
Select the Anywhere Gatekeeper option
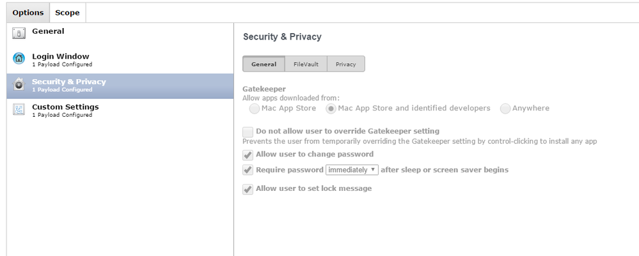click(505, 109)
